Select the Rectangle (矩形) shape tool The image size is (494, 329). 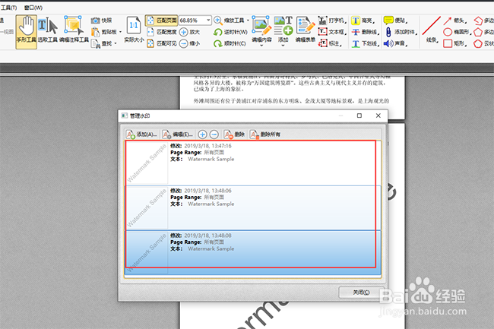pyautogui.click(x=455, y=43)
